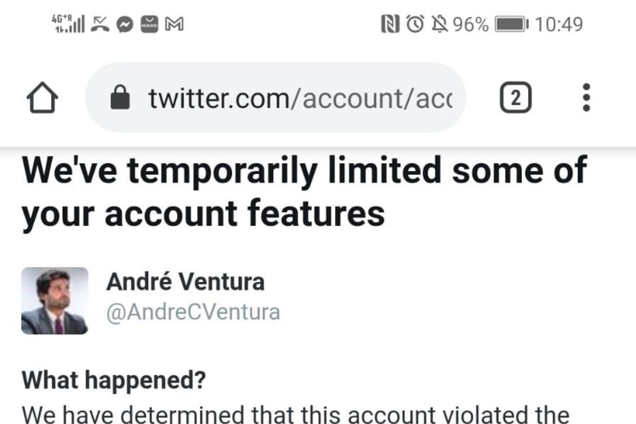Tap the 96% battery percentage
Image resolution: width=636 pixels, height=424 pixels.
click(471, 25)
